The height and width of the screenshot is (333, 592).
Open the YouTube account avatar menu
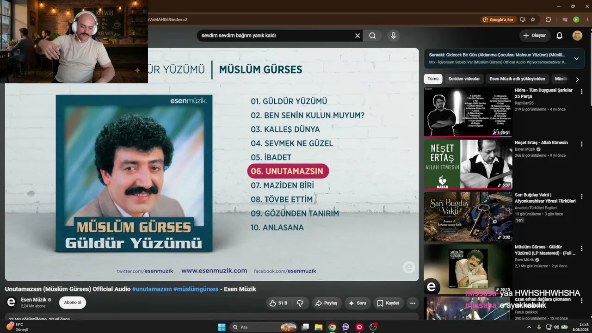tap(577, 36)
